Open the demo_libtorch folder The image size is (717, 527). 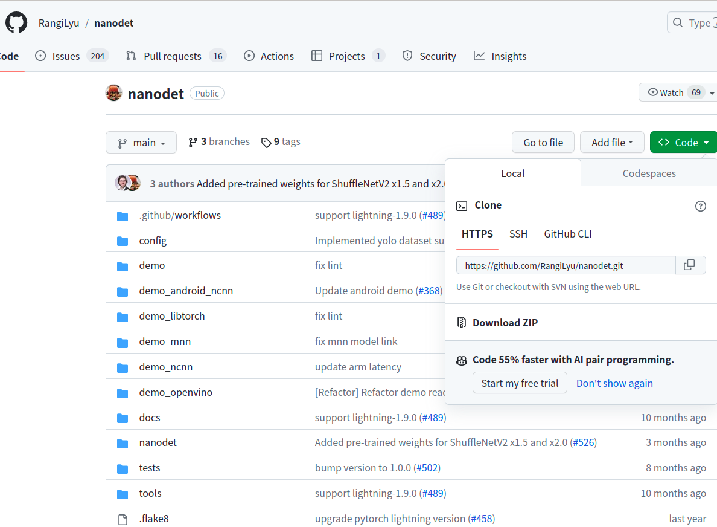coord(172,317)
